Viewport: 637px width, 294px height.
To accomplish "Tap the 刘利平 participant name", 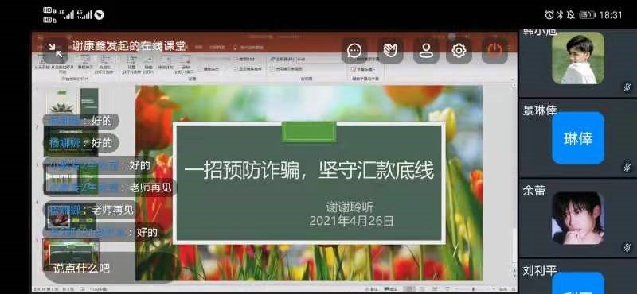I will (x=539, y=270).
